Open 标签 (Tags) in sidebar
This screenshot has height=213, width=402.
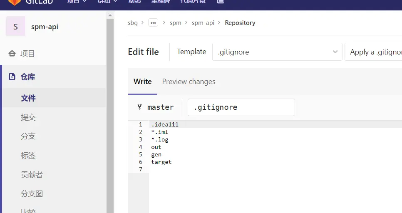click(28, 156)
